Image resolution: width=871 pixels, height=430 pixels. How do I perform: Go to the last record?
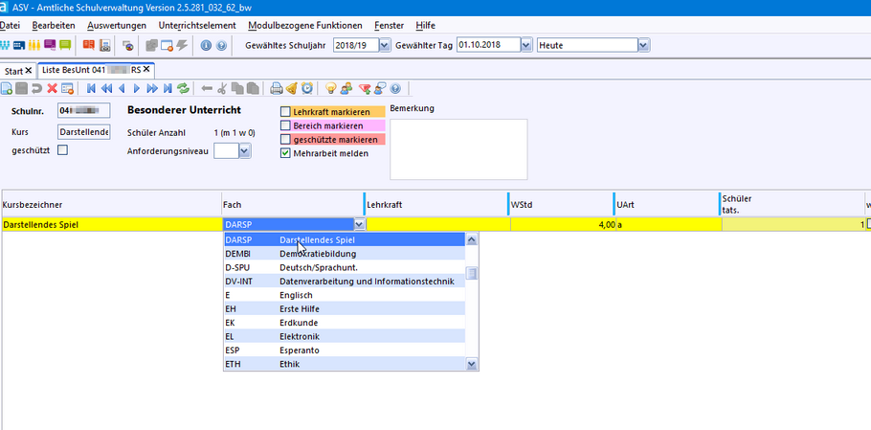(167, 88)
